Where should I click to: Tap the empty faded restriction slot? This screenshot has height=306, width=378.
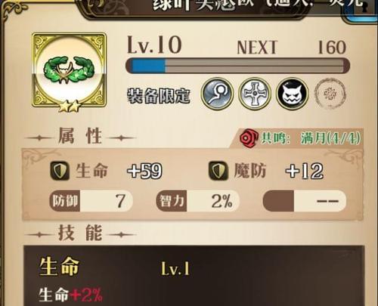point(330,94)
